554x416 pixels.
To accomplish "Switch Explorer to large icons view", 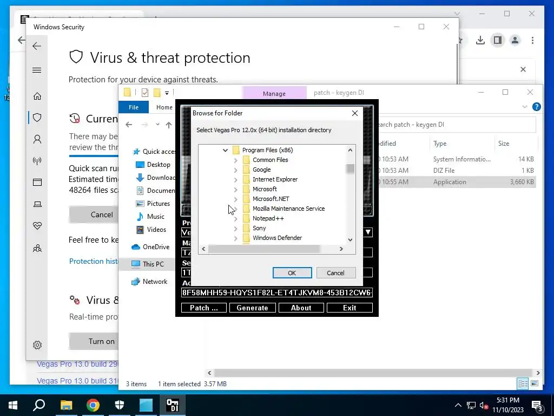I will tap(535, 383).
